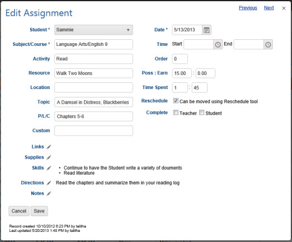Open the Student dropdown showing Sammie

[93, 30]
